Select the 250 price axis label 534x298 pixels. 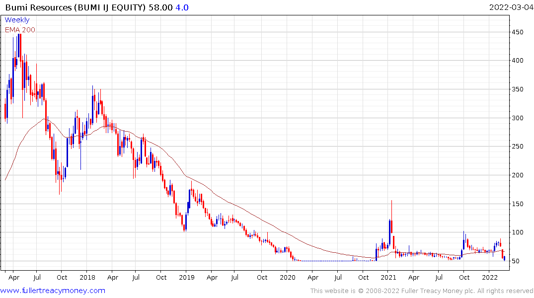click(518, 146)
